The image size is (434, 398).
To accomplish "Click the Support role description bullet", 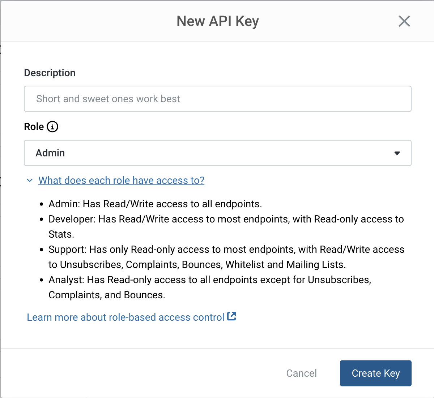I will click(226, 250).
